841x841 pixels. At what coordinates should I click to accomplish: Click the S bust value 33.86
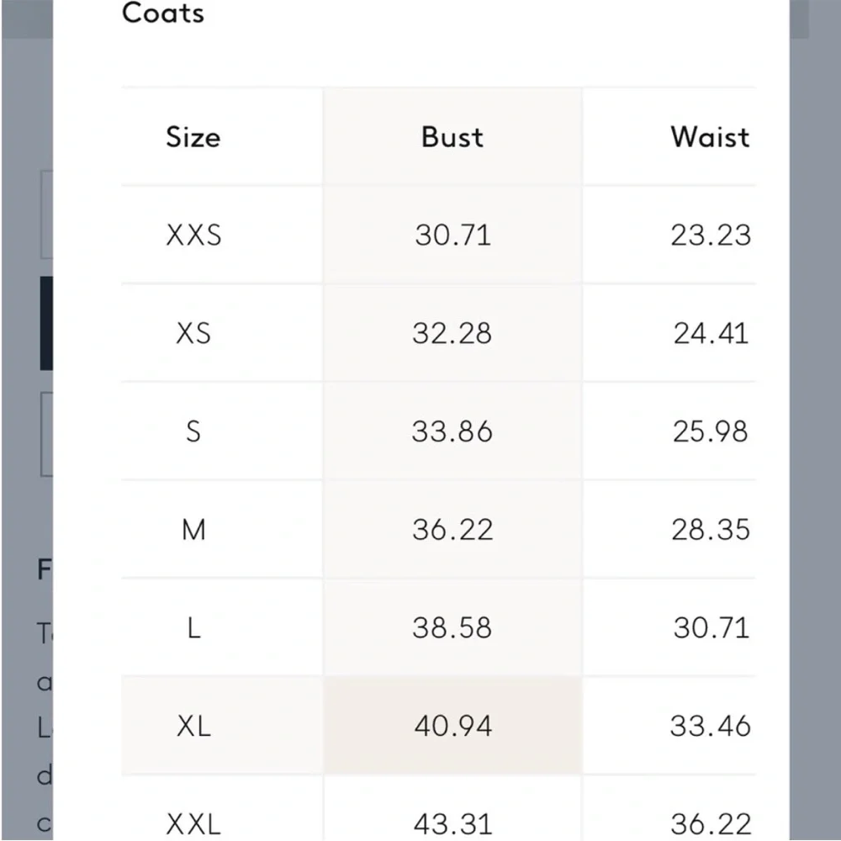(452, 431)
